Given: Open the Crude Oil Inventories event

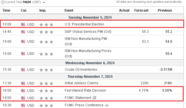Looking at the screenshot, I should tap(81, 70).
